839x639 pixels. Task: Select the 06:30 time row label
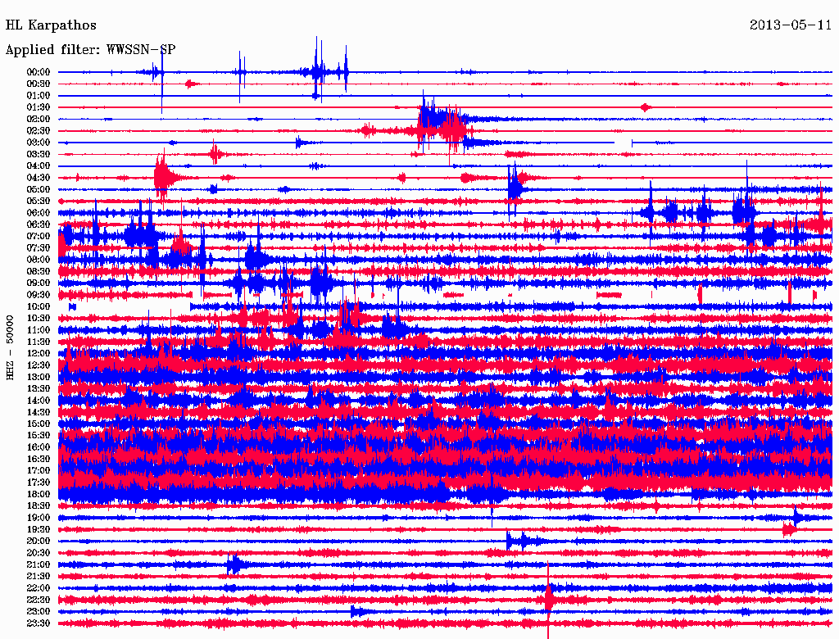[39, 224]
